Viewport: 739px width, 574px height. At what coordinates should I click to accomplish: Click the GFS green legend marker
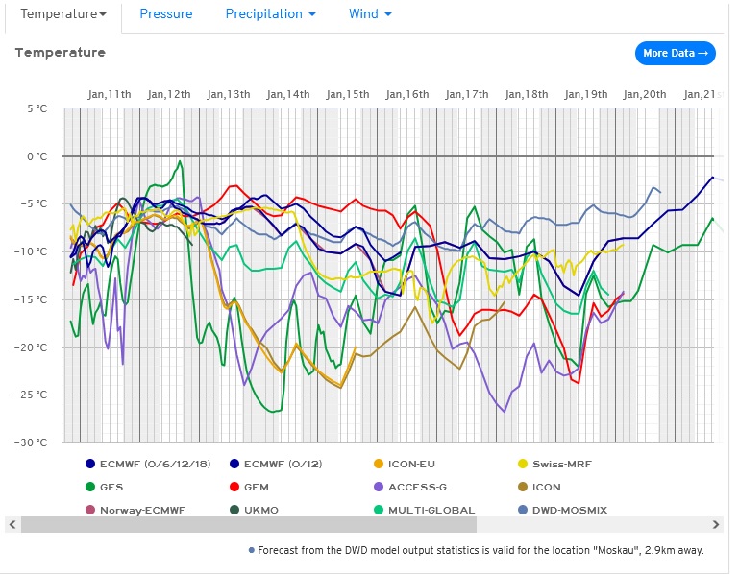(90, 487)
